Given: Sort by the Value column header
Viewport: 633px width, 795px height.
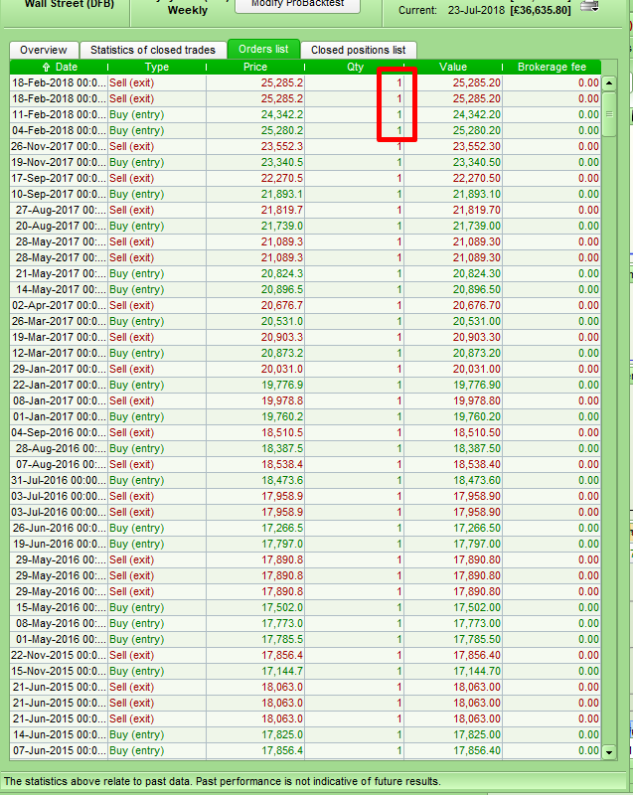Looking at the screenshot, I should (453, 67).
